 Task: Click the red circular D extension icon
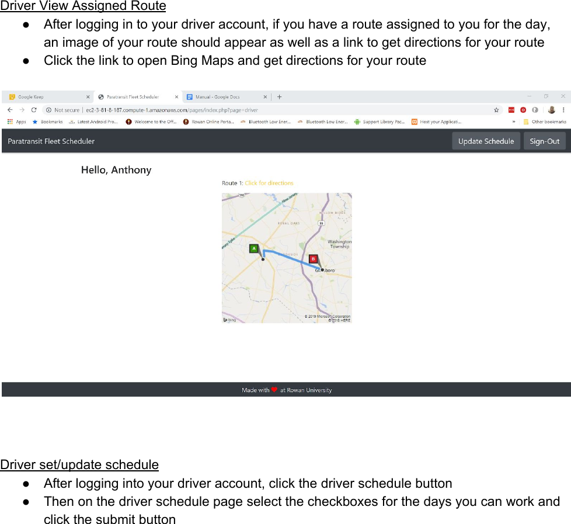point(523,110)
